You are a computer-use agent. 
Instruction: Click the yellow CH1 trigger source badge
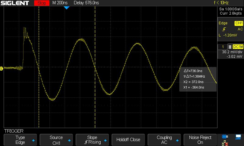click(239, 23)
